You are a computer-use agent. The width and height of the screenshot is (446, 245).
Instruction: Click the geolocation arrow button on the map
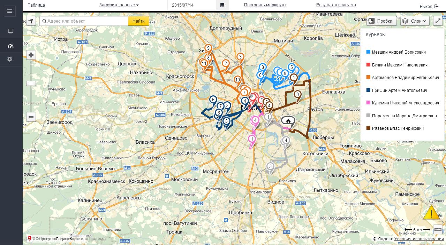pos(31,21)
